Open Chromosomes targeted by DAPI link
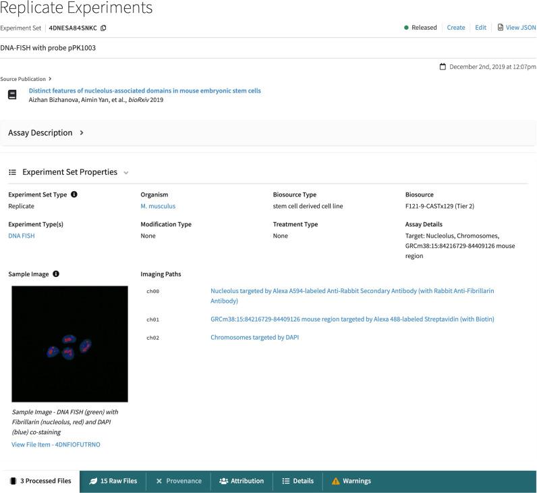Screen dimensions: 537x493 pyautogui.click(x=254, y=338)
